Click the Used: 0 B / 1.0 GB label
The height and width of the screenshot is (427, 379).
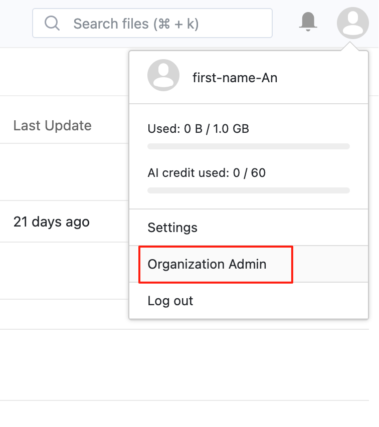coord(199,129)
